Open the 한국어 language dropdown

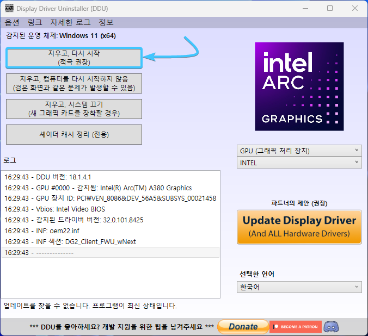point(299,287)
